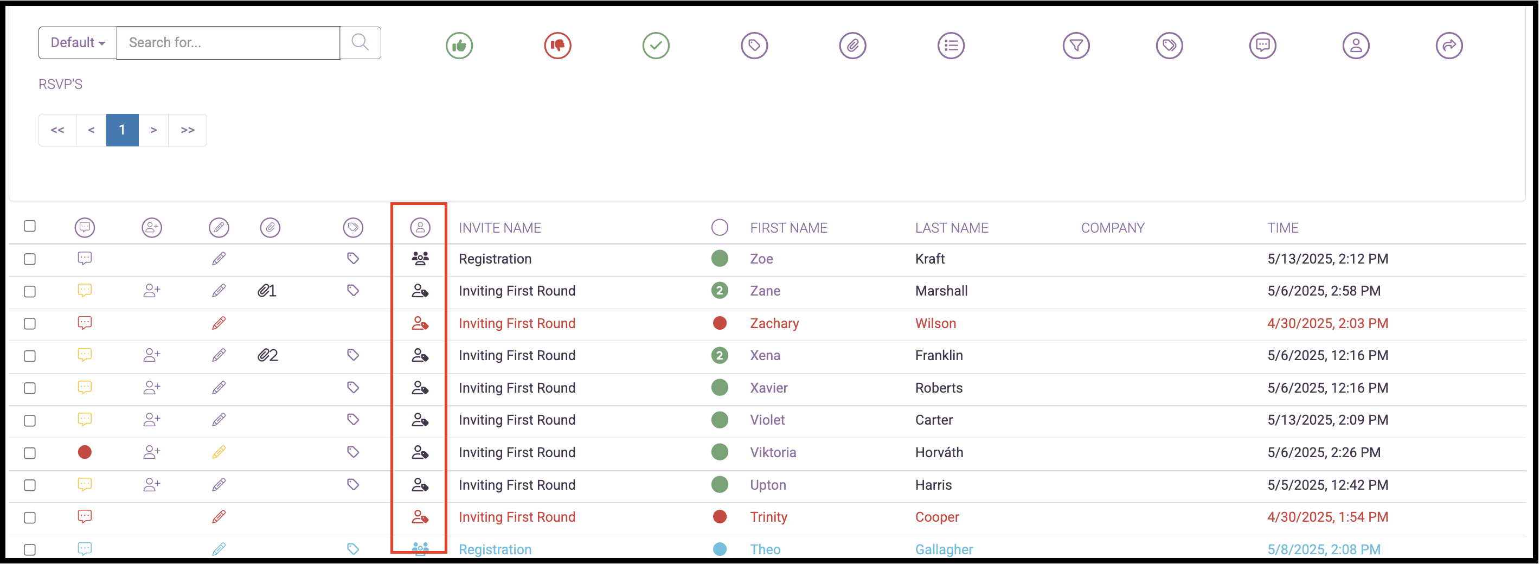
Task: Sort by FIRST NAME column header
Action: [788, 228]
